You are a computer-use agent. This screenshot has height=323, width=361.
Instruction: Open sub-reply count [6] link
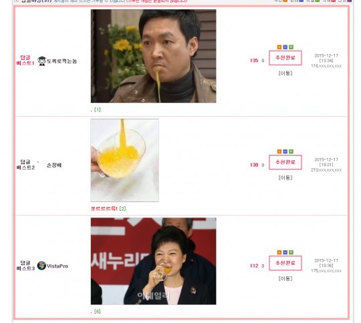tap(98, 312)
